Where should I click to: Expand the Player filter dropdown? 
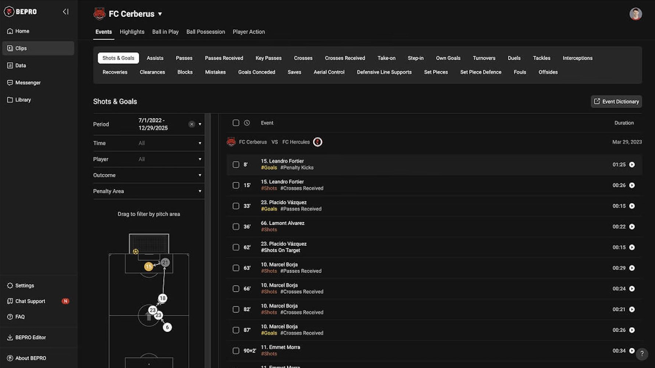[x=200, y=159]
